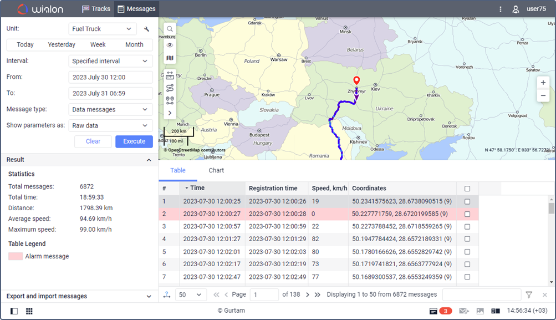Go to previous page of messages
The height and width of the screenshot is (320, 556).
click(x=226, y=295)
